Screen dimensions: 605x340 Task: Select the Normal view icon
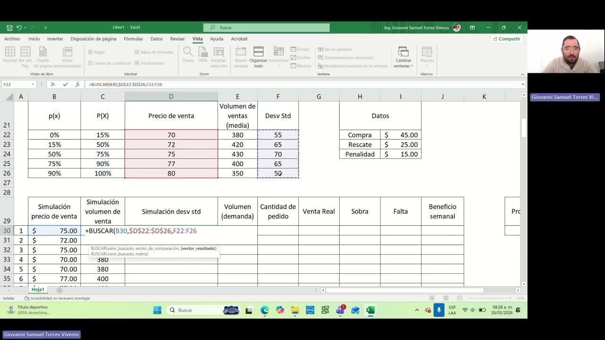coord(10,52)
